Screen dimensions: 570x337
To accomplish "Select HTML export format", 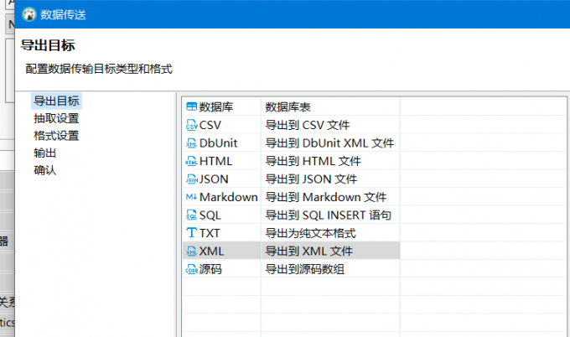I will point(215,161).
